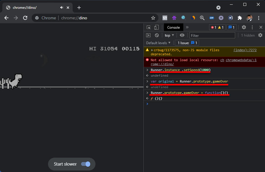Viewport: 265px width, 172px height.
Task: Open the user profile avatar
Action: (x=249, y=18)
